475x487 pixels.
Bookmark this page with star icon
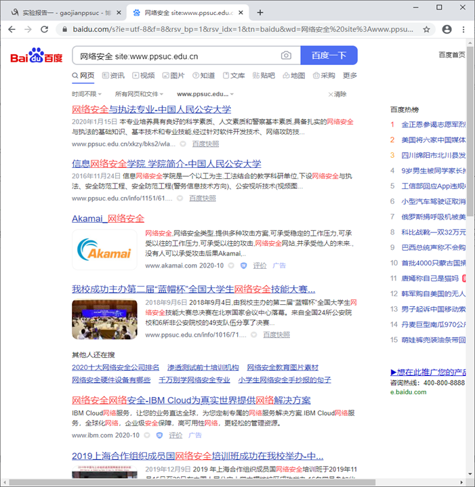(x=426, y=30)
